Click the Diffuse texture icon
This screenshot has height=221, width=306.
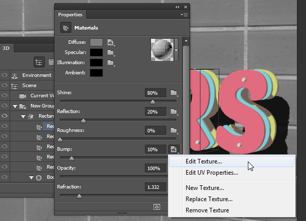[x=110, y=42]
